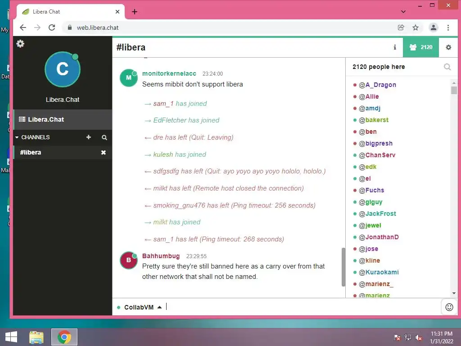Screen dimensions: 461x346
Task: Open monitorkernelacc nickname profile
Action: click(x=169, y=73)
